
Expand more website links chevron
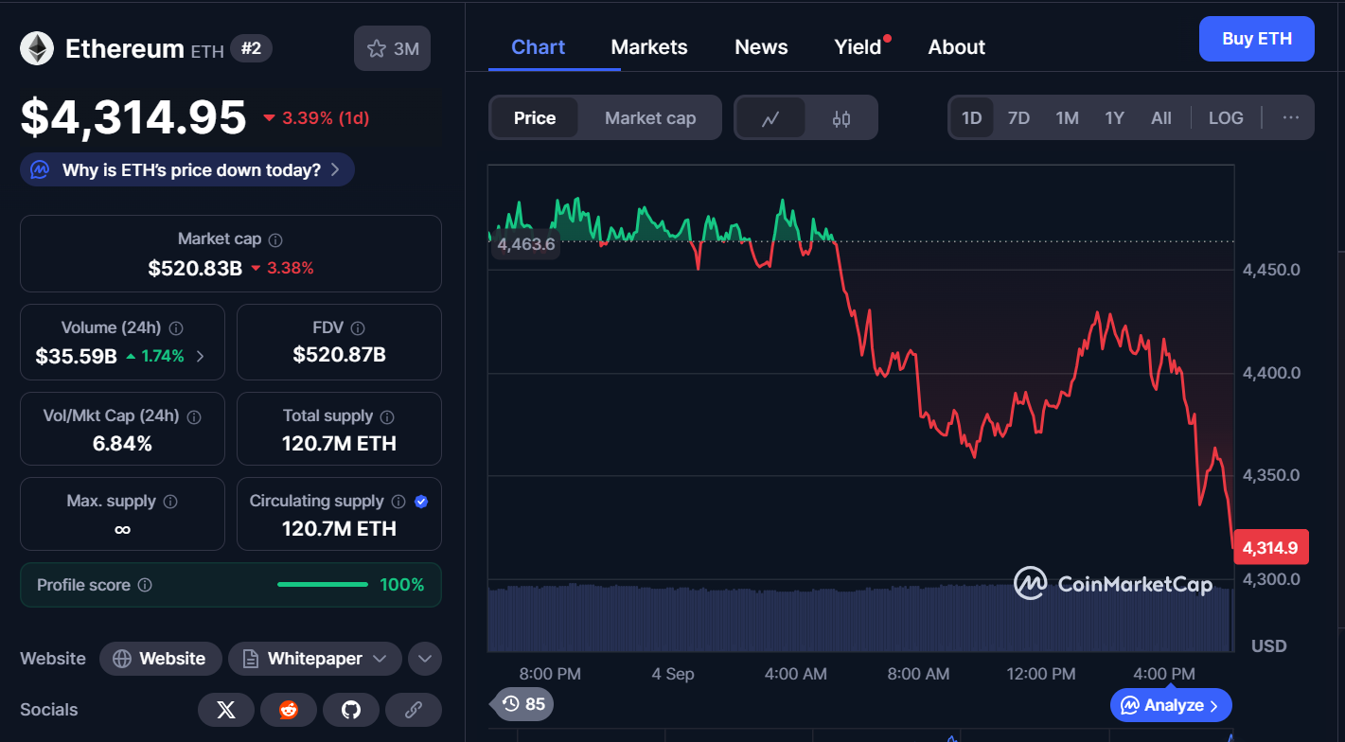(x=425, y=659)
